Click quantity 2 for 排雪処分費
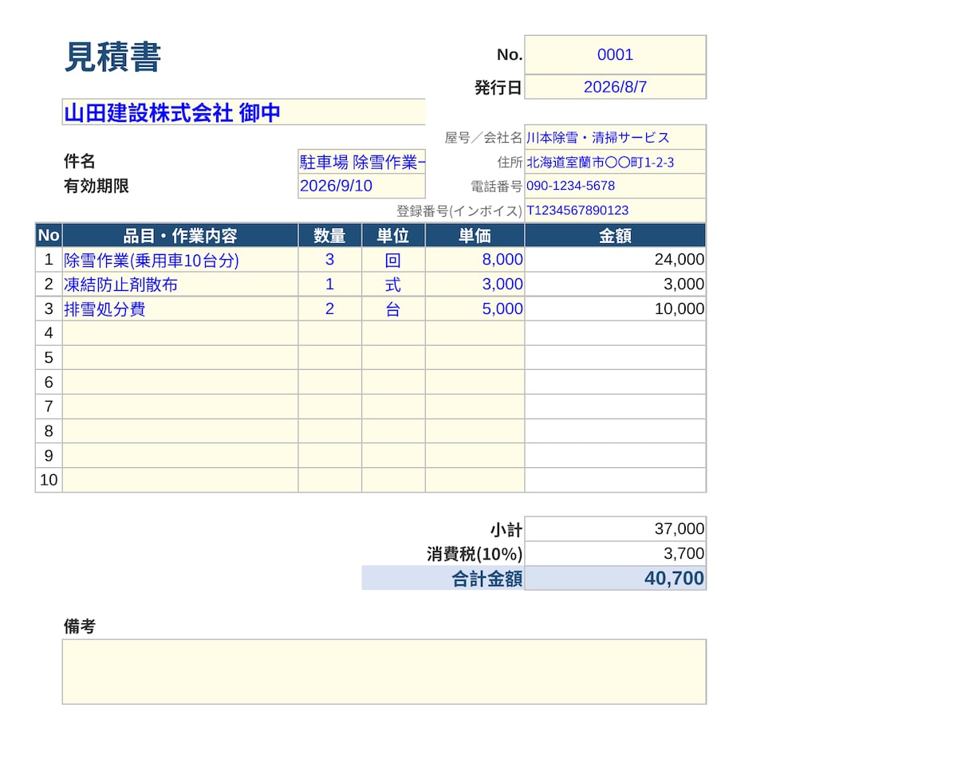 click(330, 309)
